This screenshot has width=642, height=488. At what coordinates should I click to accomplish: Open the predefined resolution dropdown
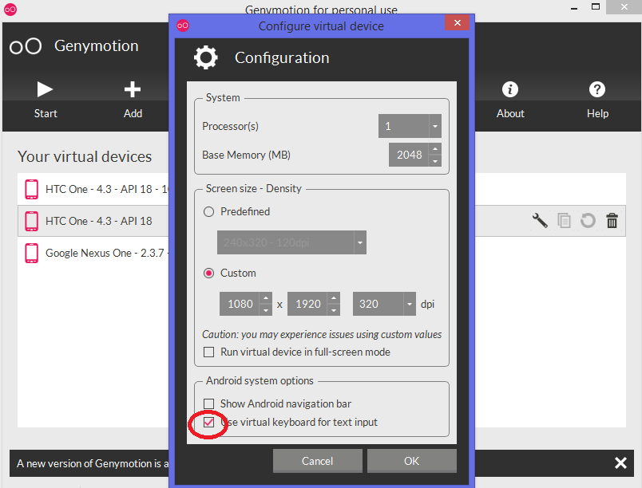click(x=360, y=242)
